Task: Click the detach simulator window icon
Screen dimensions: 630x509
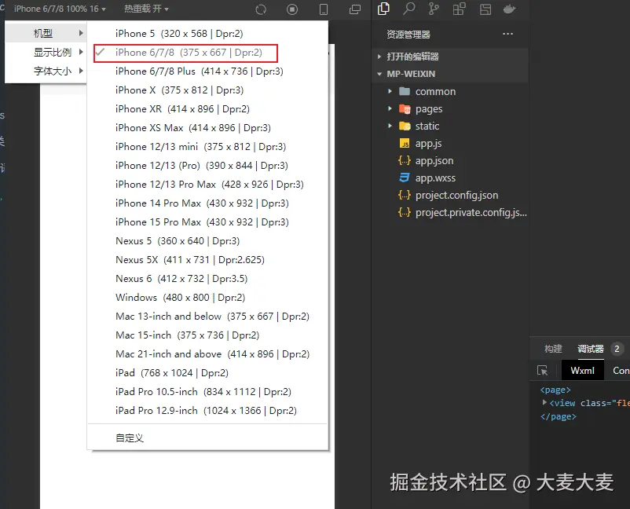Action: [x=355, y=9]
